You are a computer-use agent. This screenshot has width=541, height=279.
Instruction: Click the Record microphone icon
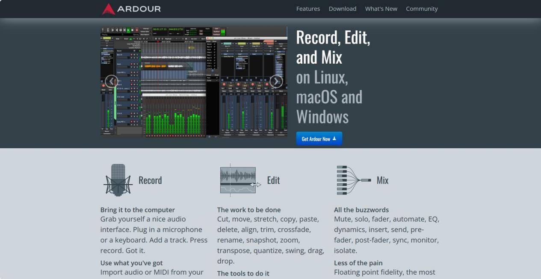pyautogui.click(x=118, y=180)
